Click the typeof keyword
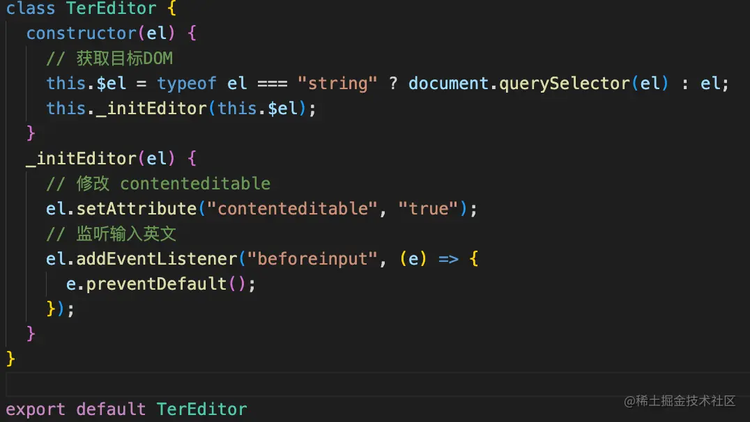Viewport: 750px width, 422px height. (187, 84)
